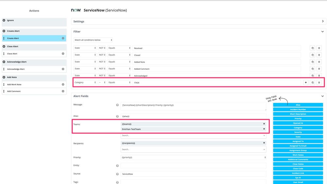This screenshot has height=184, width=327.
Task: Show help for Alias field
Action: pos(118,116)
